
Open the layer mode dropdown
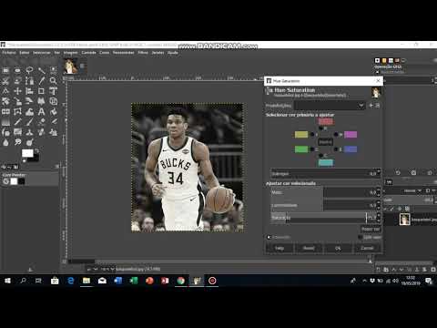[412, 190]
